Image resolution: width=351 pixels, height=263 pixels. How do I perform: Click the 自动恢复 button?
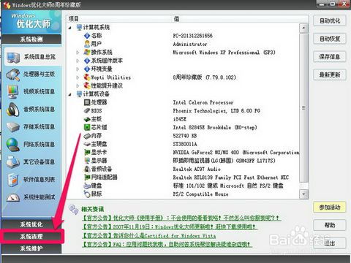tap(330, 39)
